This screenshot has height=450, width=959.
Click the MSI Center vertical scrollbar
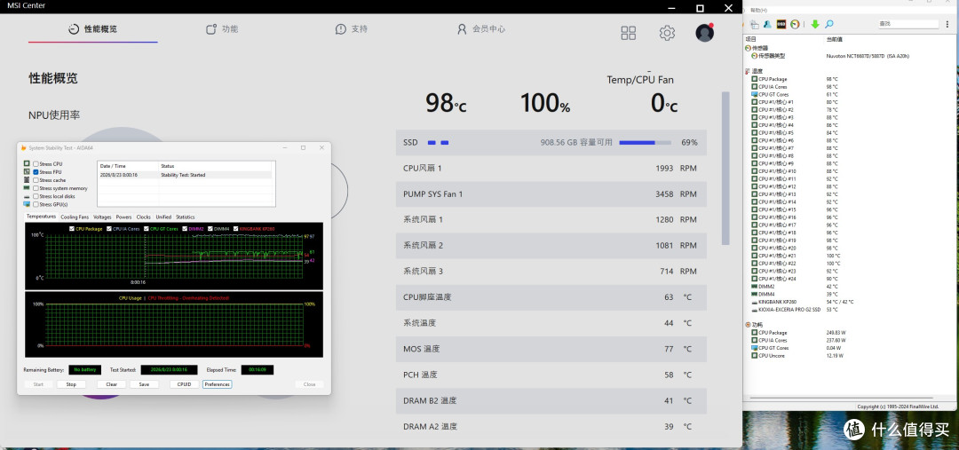pyautogui.click(x=726, y=168)
